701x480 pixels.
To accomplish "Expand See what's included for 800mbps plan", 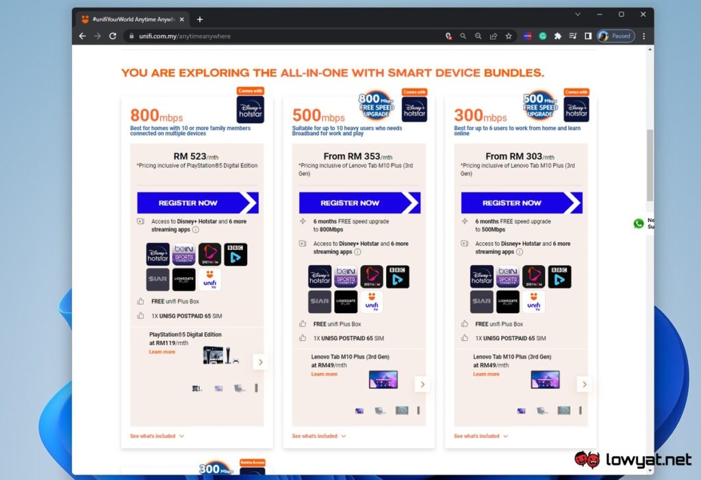I will [157, 436].
